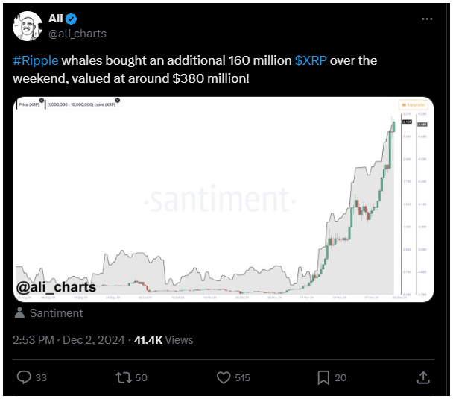Open the 2:53 PM Dec 2, 2024 timestamp
This screenshot has height=399, width=453.
(69, 340)
